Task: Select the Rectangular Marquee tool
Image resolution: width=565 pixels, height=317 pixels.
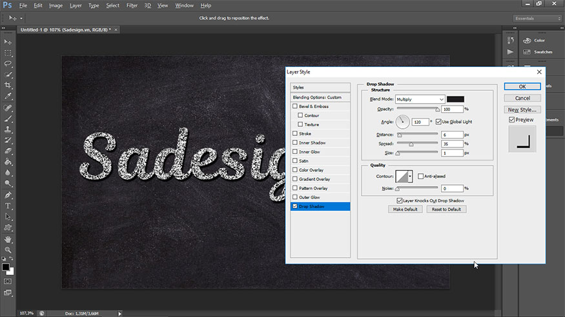Action: coord(8,53)
